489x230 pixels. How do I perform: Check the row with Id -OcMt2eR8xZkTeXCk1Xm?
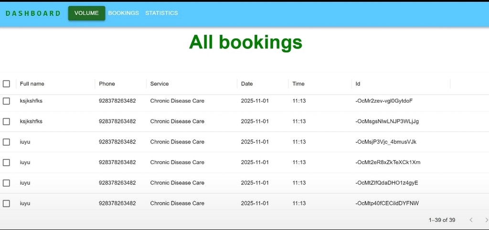click(x=6, y=162)
